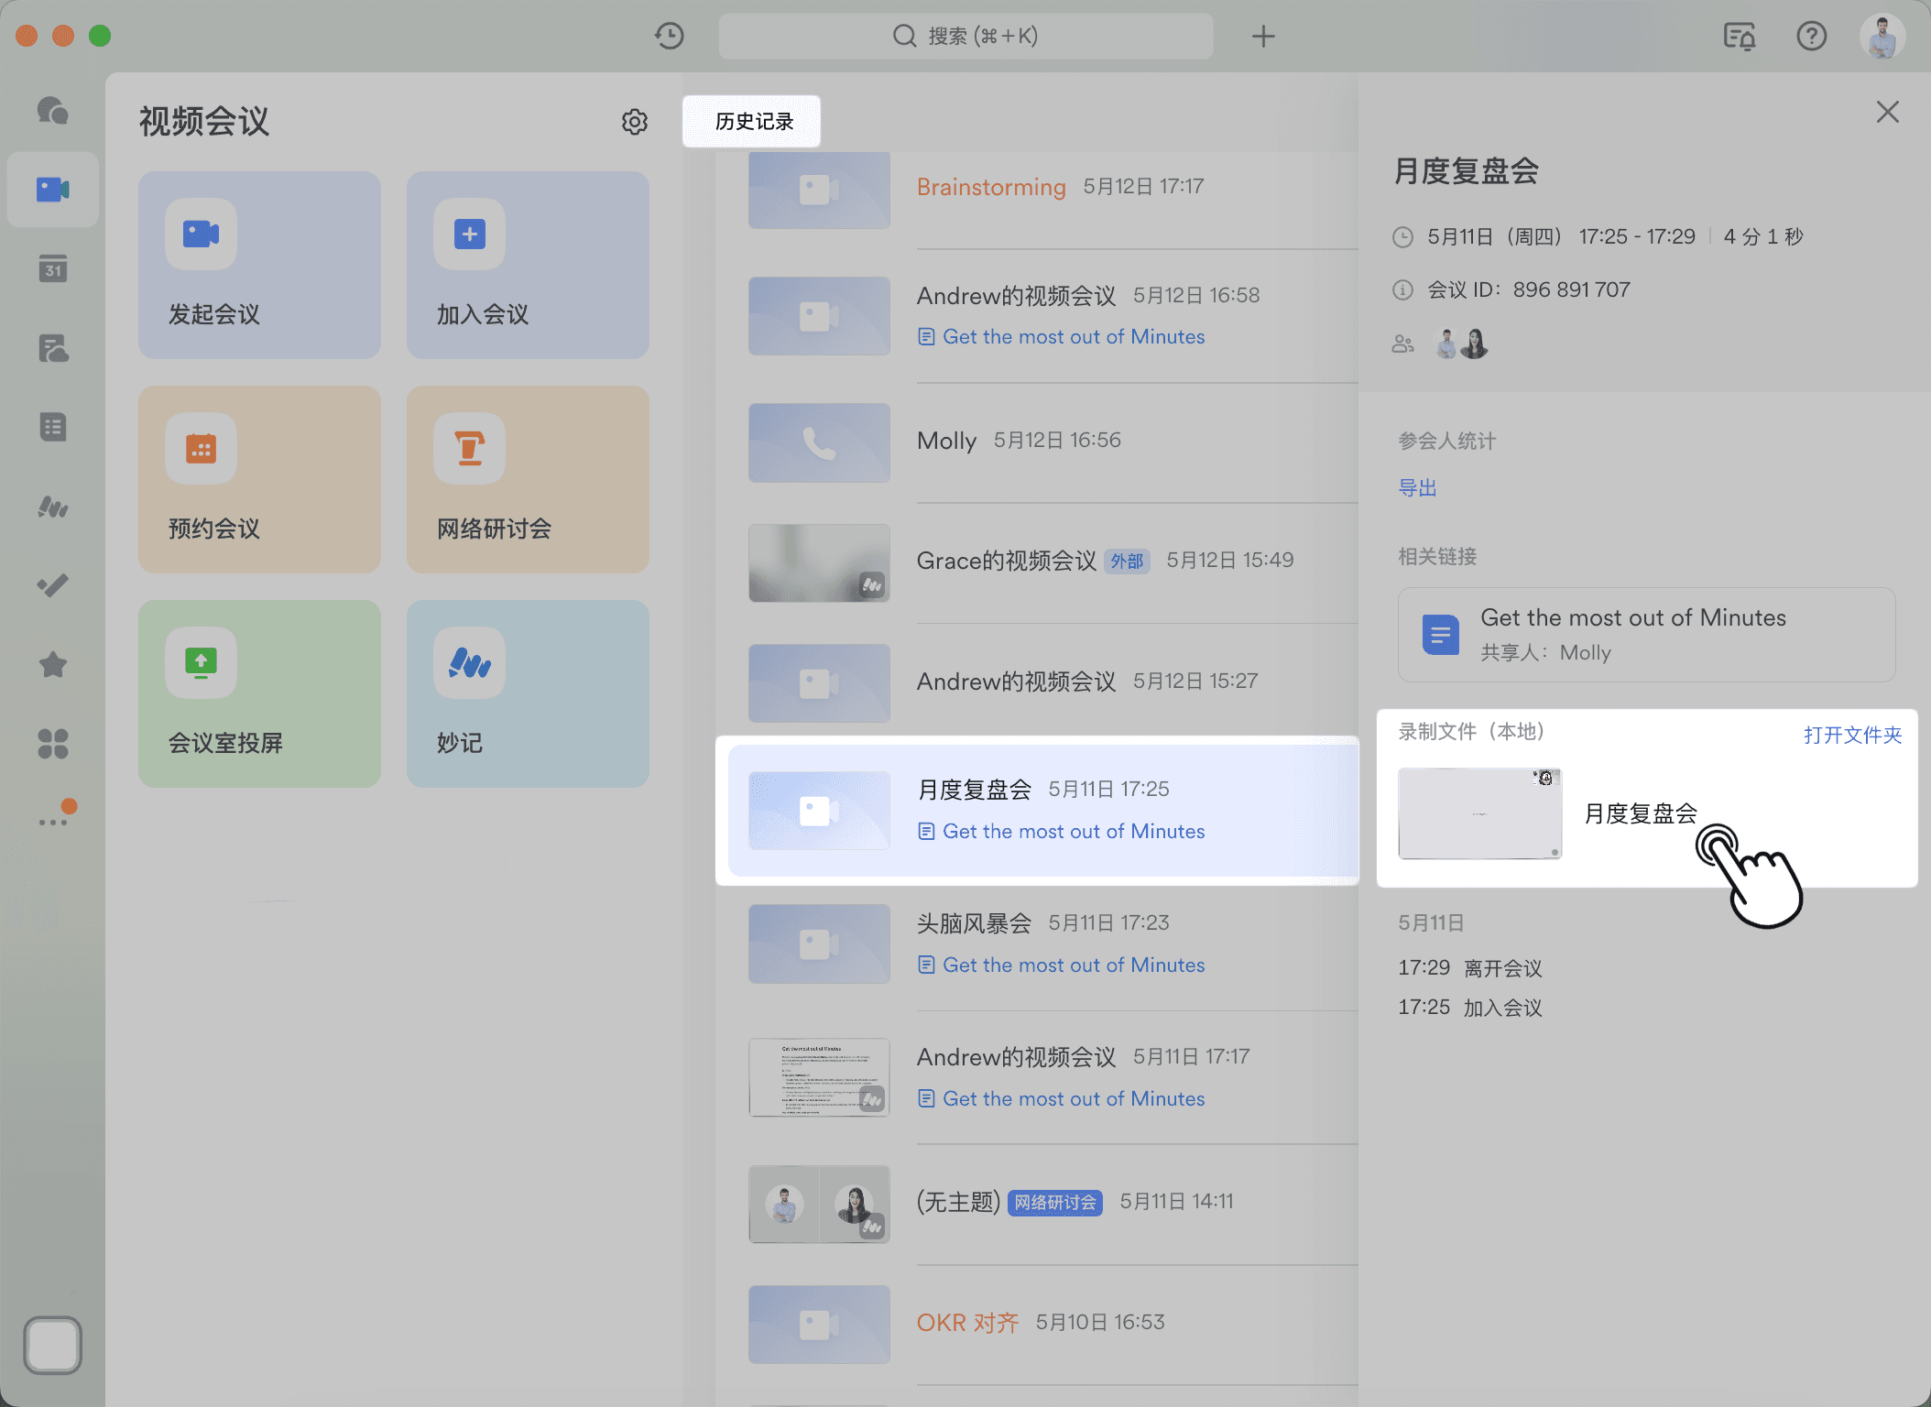
Task: Open the help question mark icon
Action: (1811, 36)
